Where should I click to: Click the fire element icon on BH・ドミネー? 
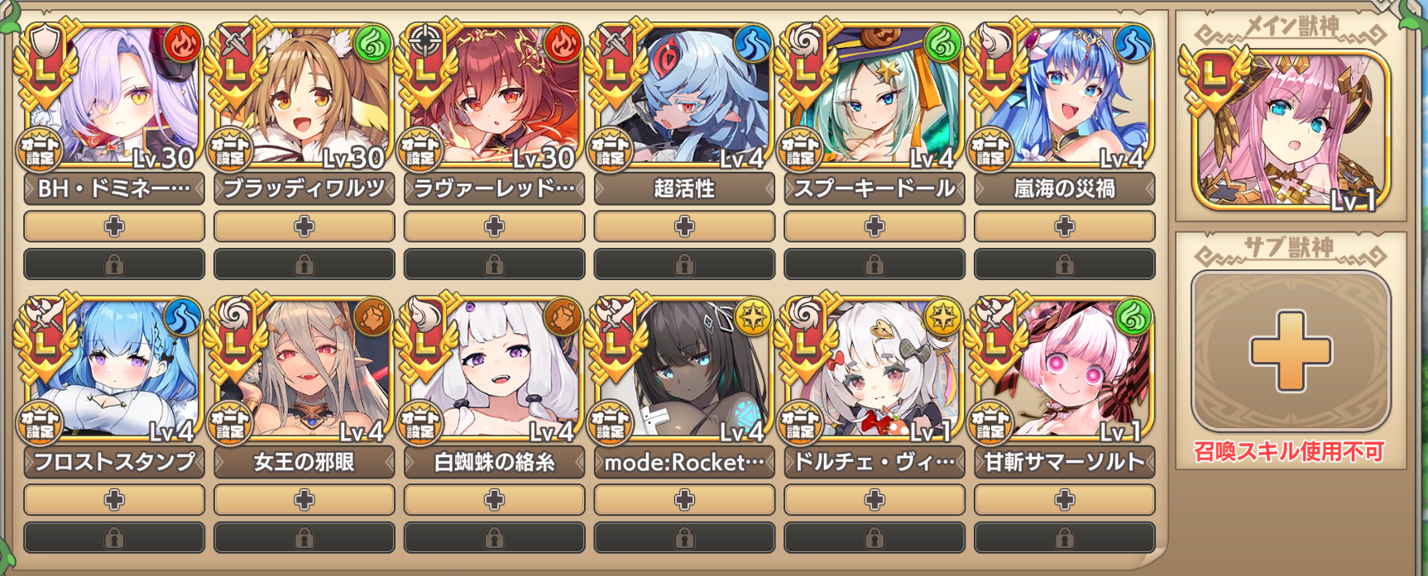(x=183, y=44)
